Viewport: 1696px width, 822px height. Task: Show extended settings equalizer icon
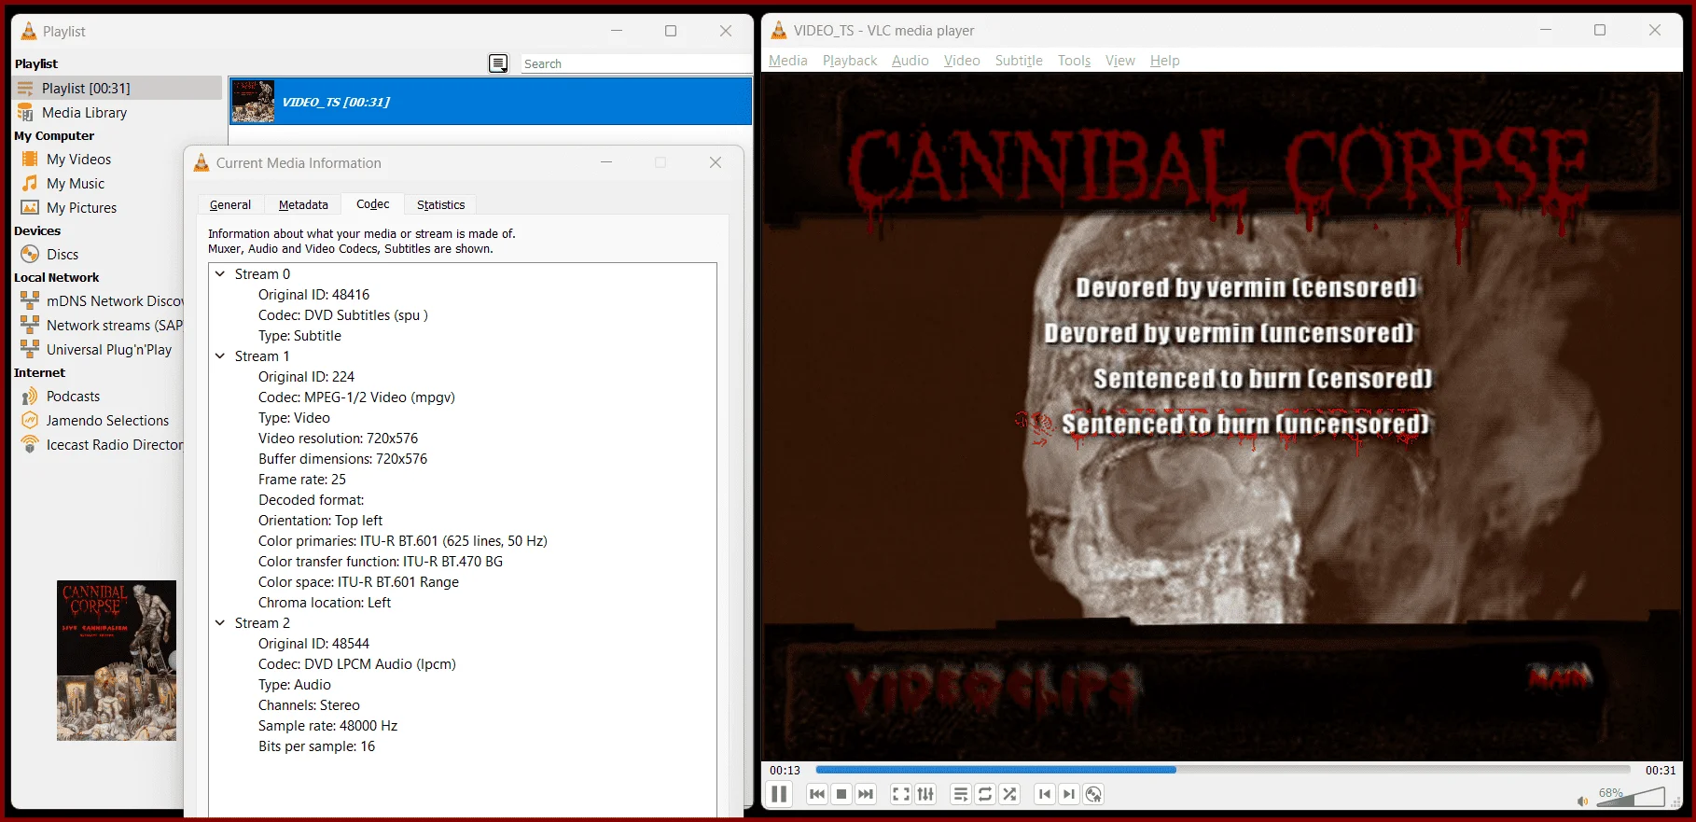click(925, 794)
